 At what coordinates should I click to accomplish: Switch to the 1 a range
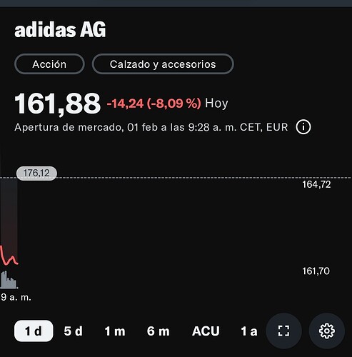249,331
